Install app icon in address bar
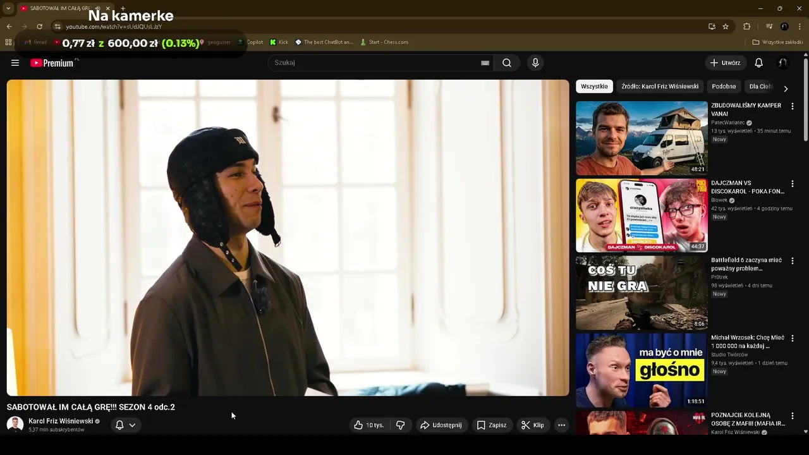 point(712,27)
